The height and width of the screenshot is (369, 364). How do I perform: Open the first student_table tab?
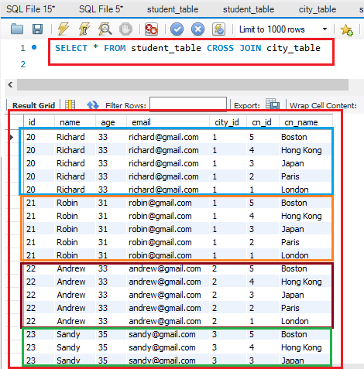173,9
